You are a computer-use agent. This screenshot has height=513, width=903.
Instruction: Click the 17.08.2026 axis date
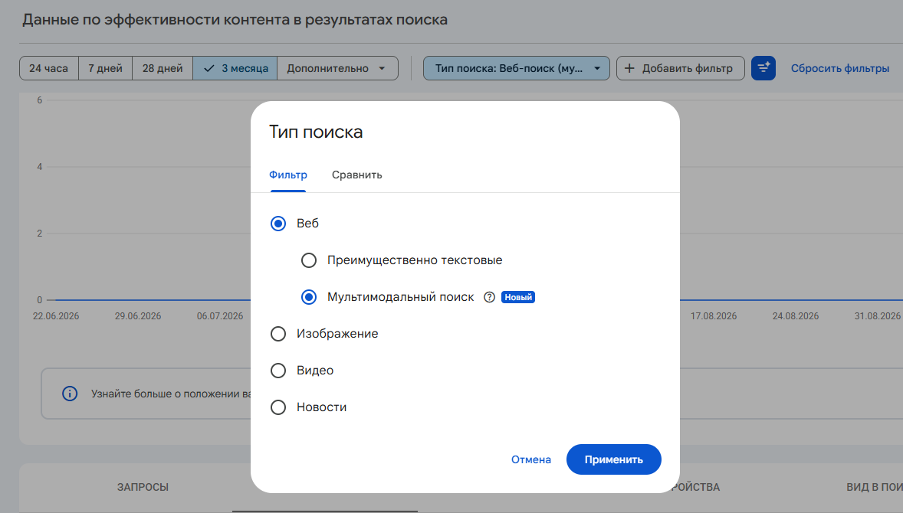tap(714, 316)
